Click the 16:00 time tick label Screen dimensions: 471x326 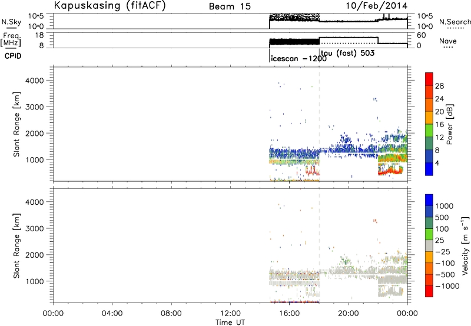[x=289, y=314]
